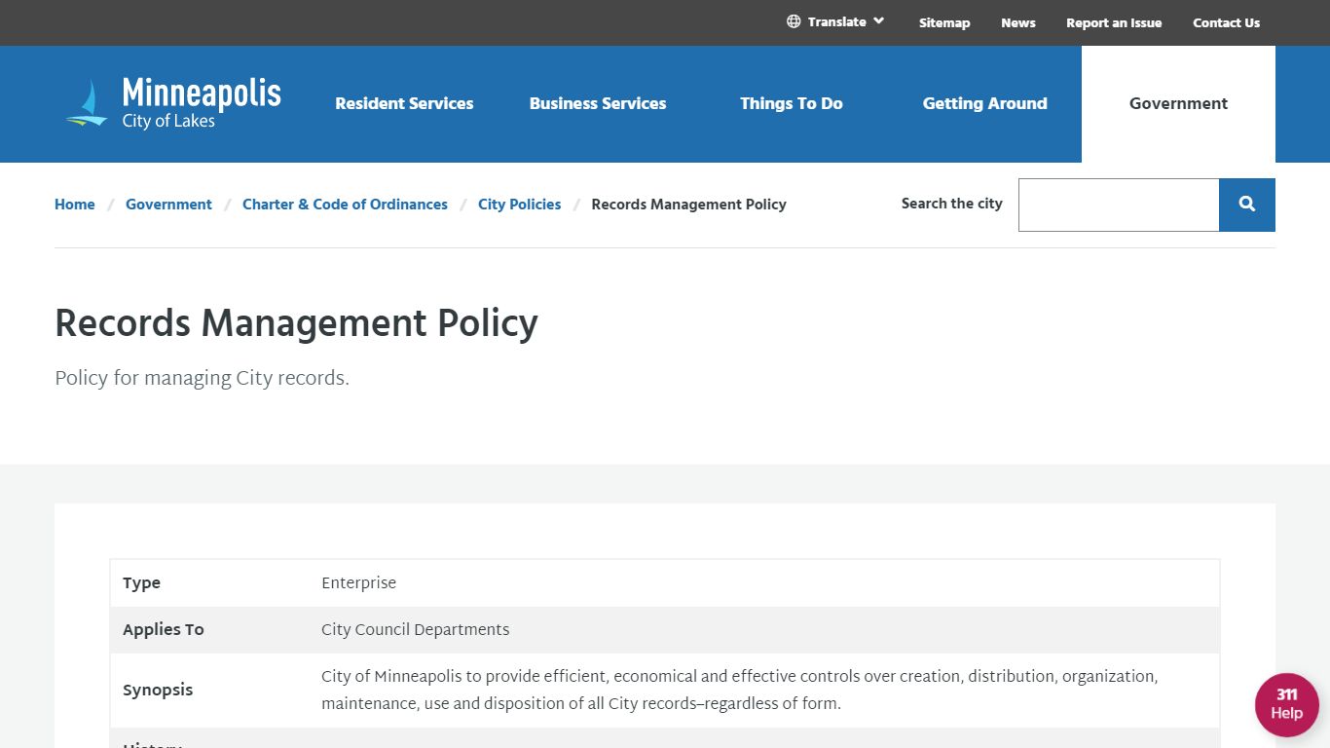Open Business Services menu
This screenshot has width=1330, height=748.
click(x=598, y=103)
